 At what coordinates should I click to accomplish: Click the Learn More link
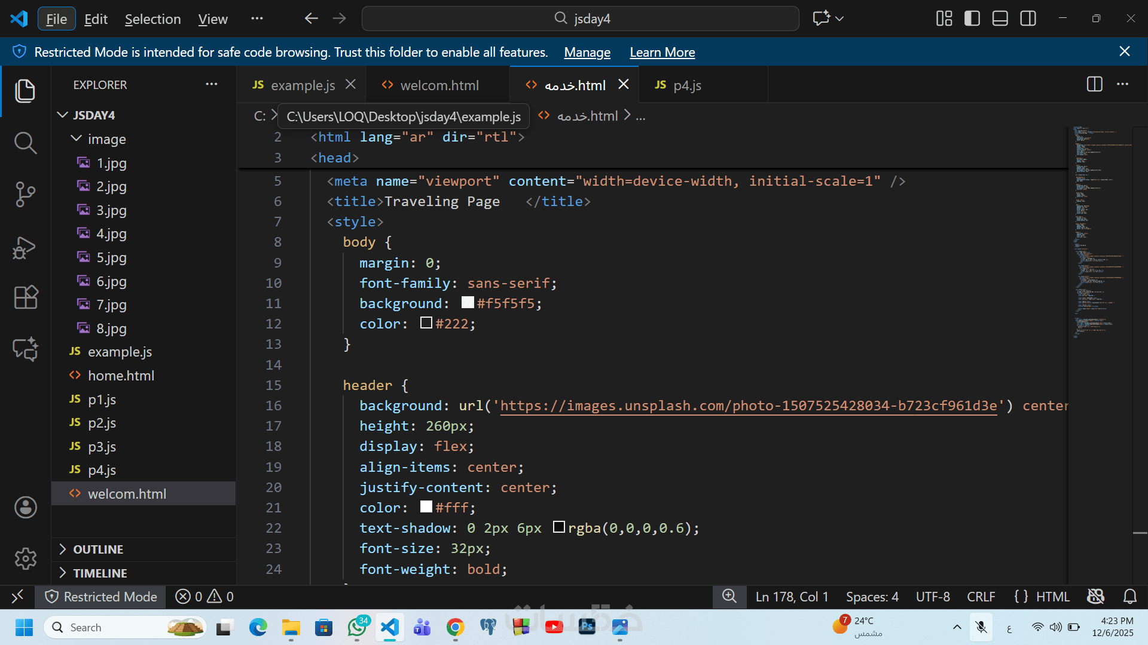[662, 53]
